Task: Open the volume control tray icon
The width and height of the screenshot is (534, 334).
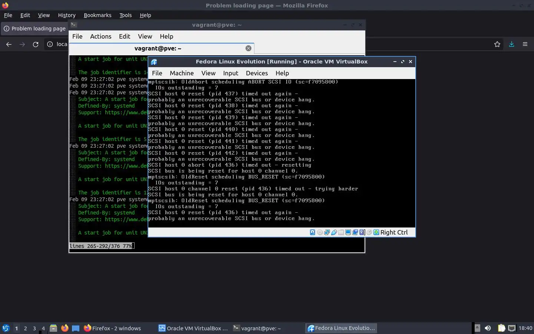Action: click(x=488, y=328)
